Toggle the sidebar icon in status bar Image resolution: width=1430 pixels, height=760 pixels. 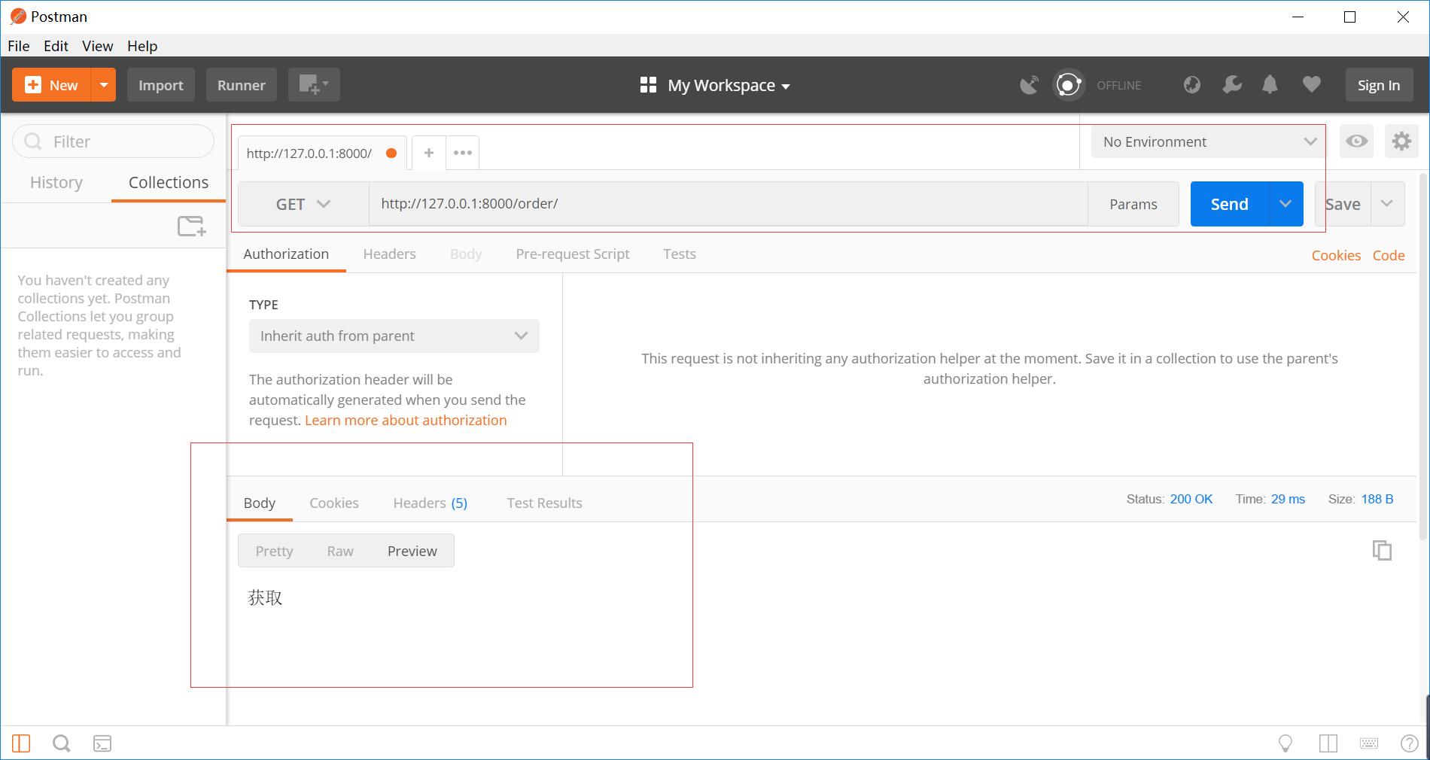point(21,743)
